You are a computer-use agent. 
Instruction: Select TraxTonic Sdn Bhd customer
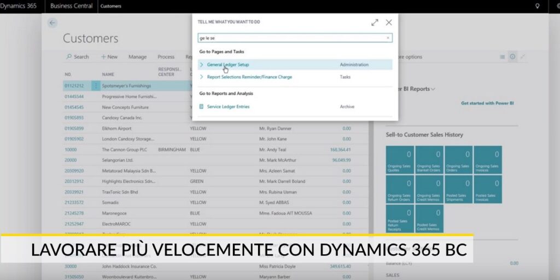(120, 192)
